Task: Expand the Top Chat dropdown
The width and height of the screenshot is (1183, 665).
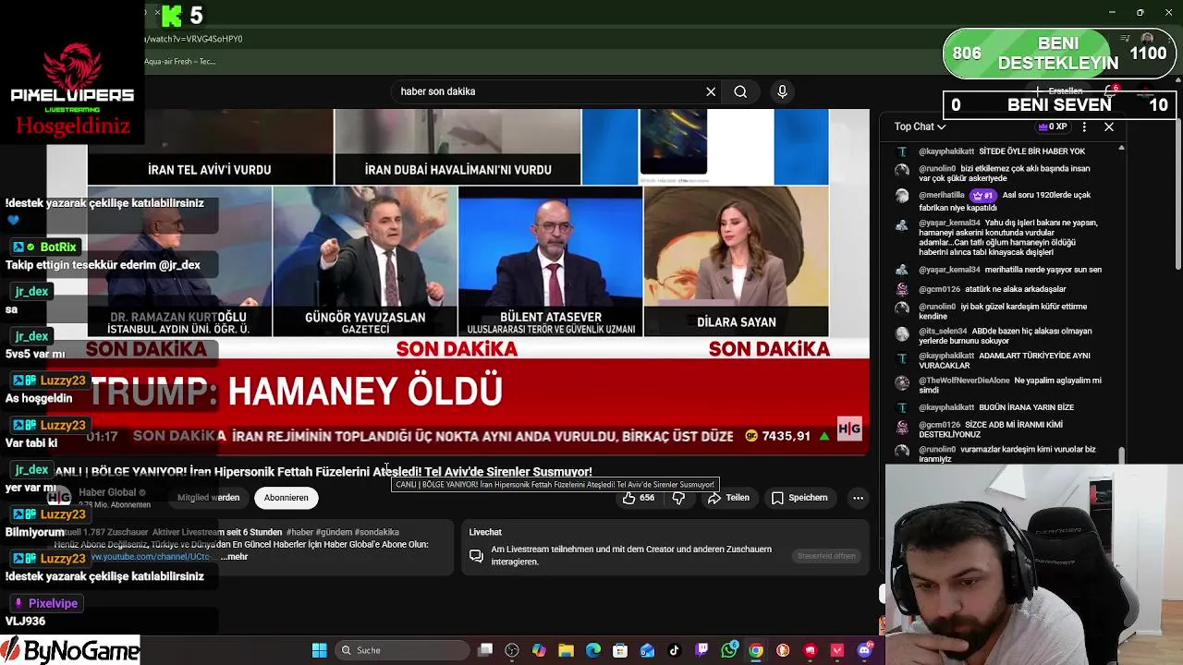Action: [920, 127]
